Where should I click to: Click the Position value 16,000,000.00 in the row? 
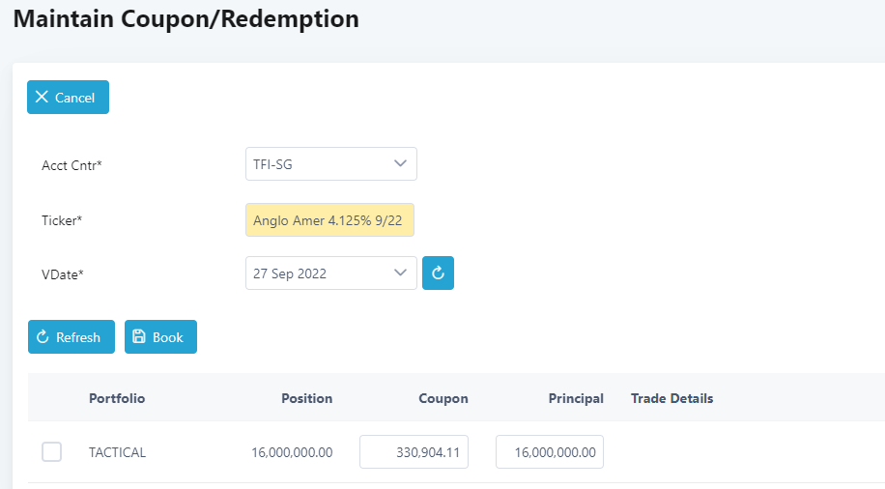pyautogui.click(x=292, y=452)
